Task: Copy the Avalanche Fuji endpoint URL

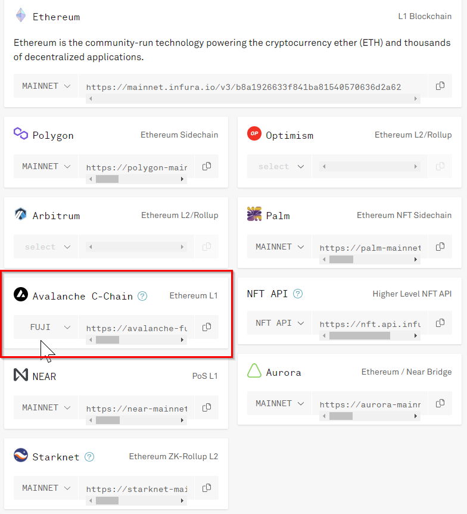Action: [207, 327]
